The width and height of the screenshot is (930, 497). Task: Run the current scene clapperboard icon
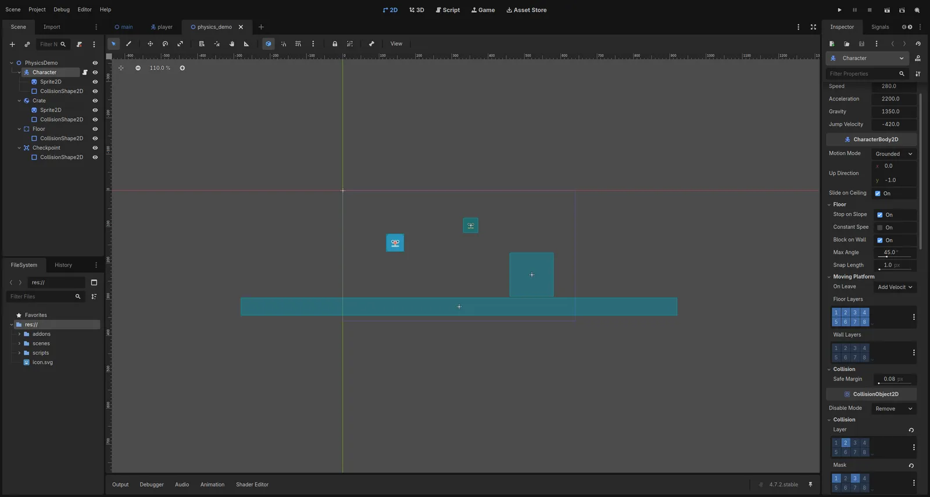pos(887,10)
